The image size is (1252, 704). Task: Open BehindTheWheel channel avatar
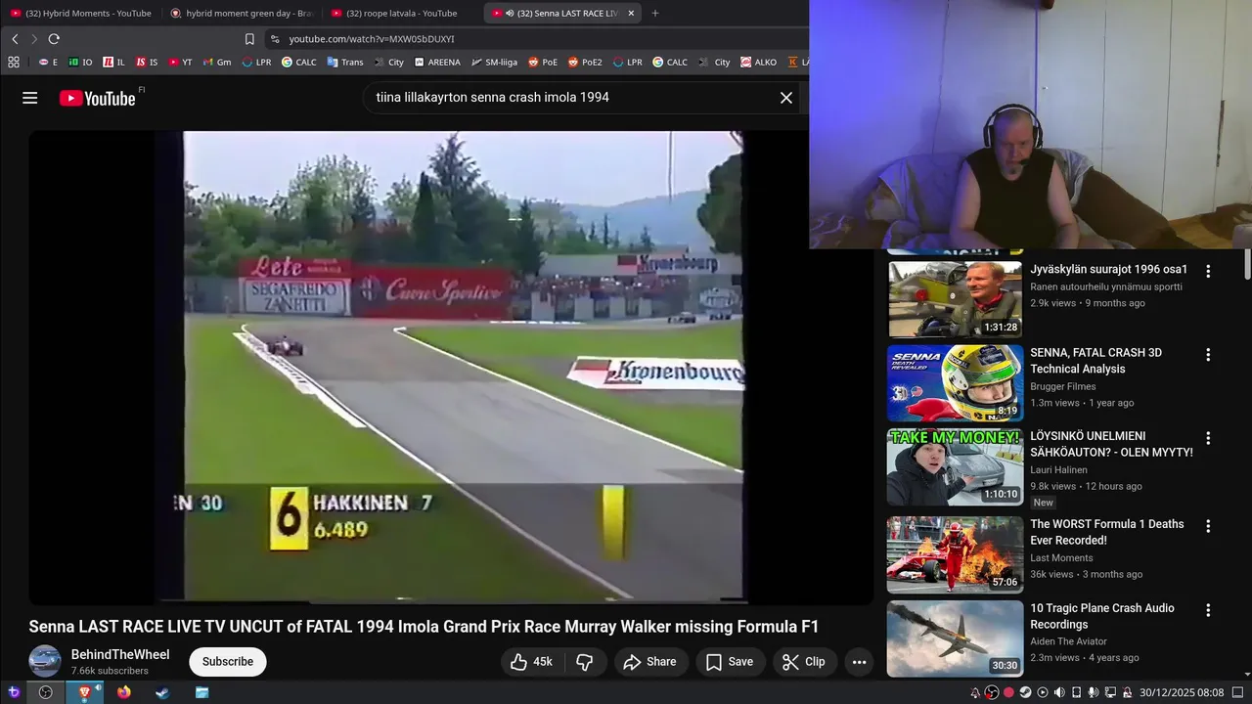tap(45, 662)
